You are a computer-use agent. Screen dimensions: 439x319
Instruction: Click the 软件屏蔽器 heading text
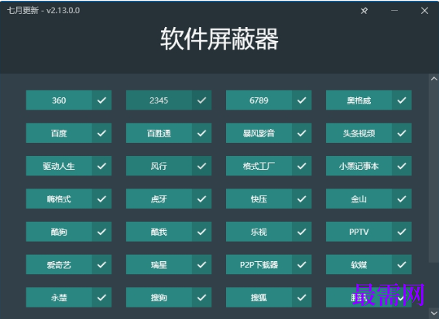(x=219, y=39)
